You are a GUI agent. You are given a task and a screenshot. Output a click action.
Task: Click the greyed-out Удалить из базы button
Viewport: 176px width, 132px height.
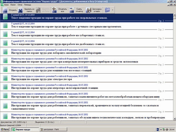click(43, 10)
